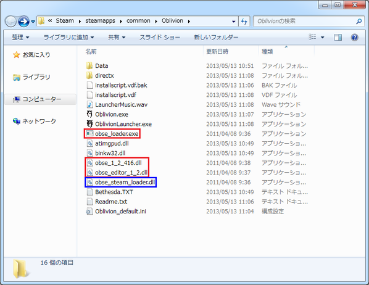Open the 共有 menu

pos(117,37)
